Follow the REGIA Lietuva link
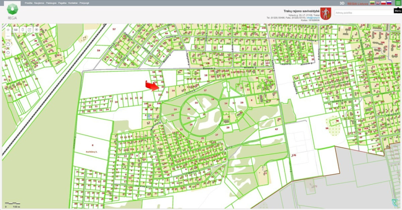Screen dimensions: 402x210 point(358,4)
